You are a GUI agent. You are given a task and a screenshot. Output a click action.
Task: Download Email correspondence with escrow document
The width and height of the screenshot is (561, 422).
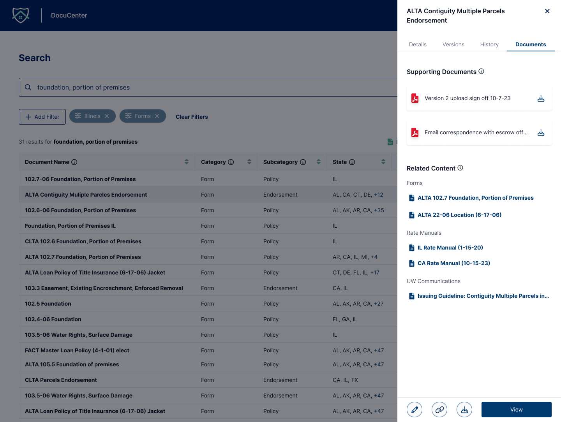click(x=541, y=133)
